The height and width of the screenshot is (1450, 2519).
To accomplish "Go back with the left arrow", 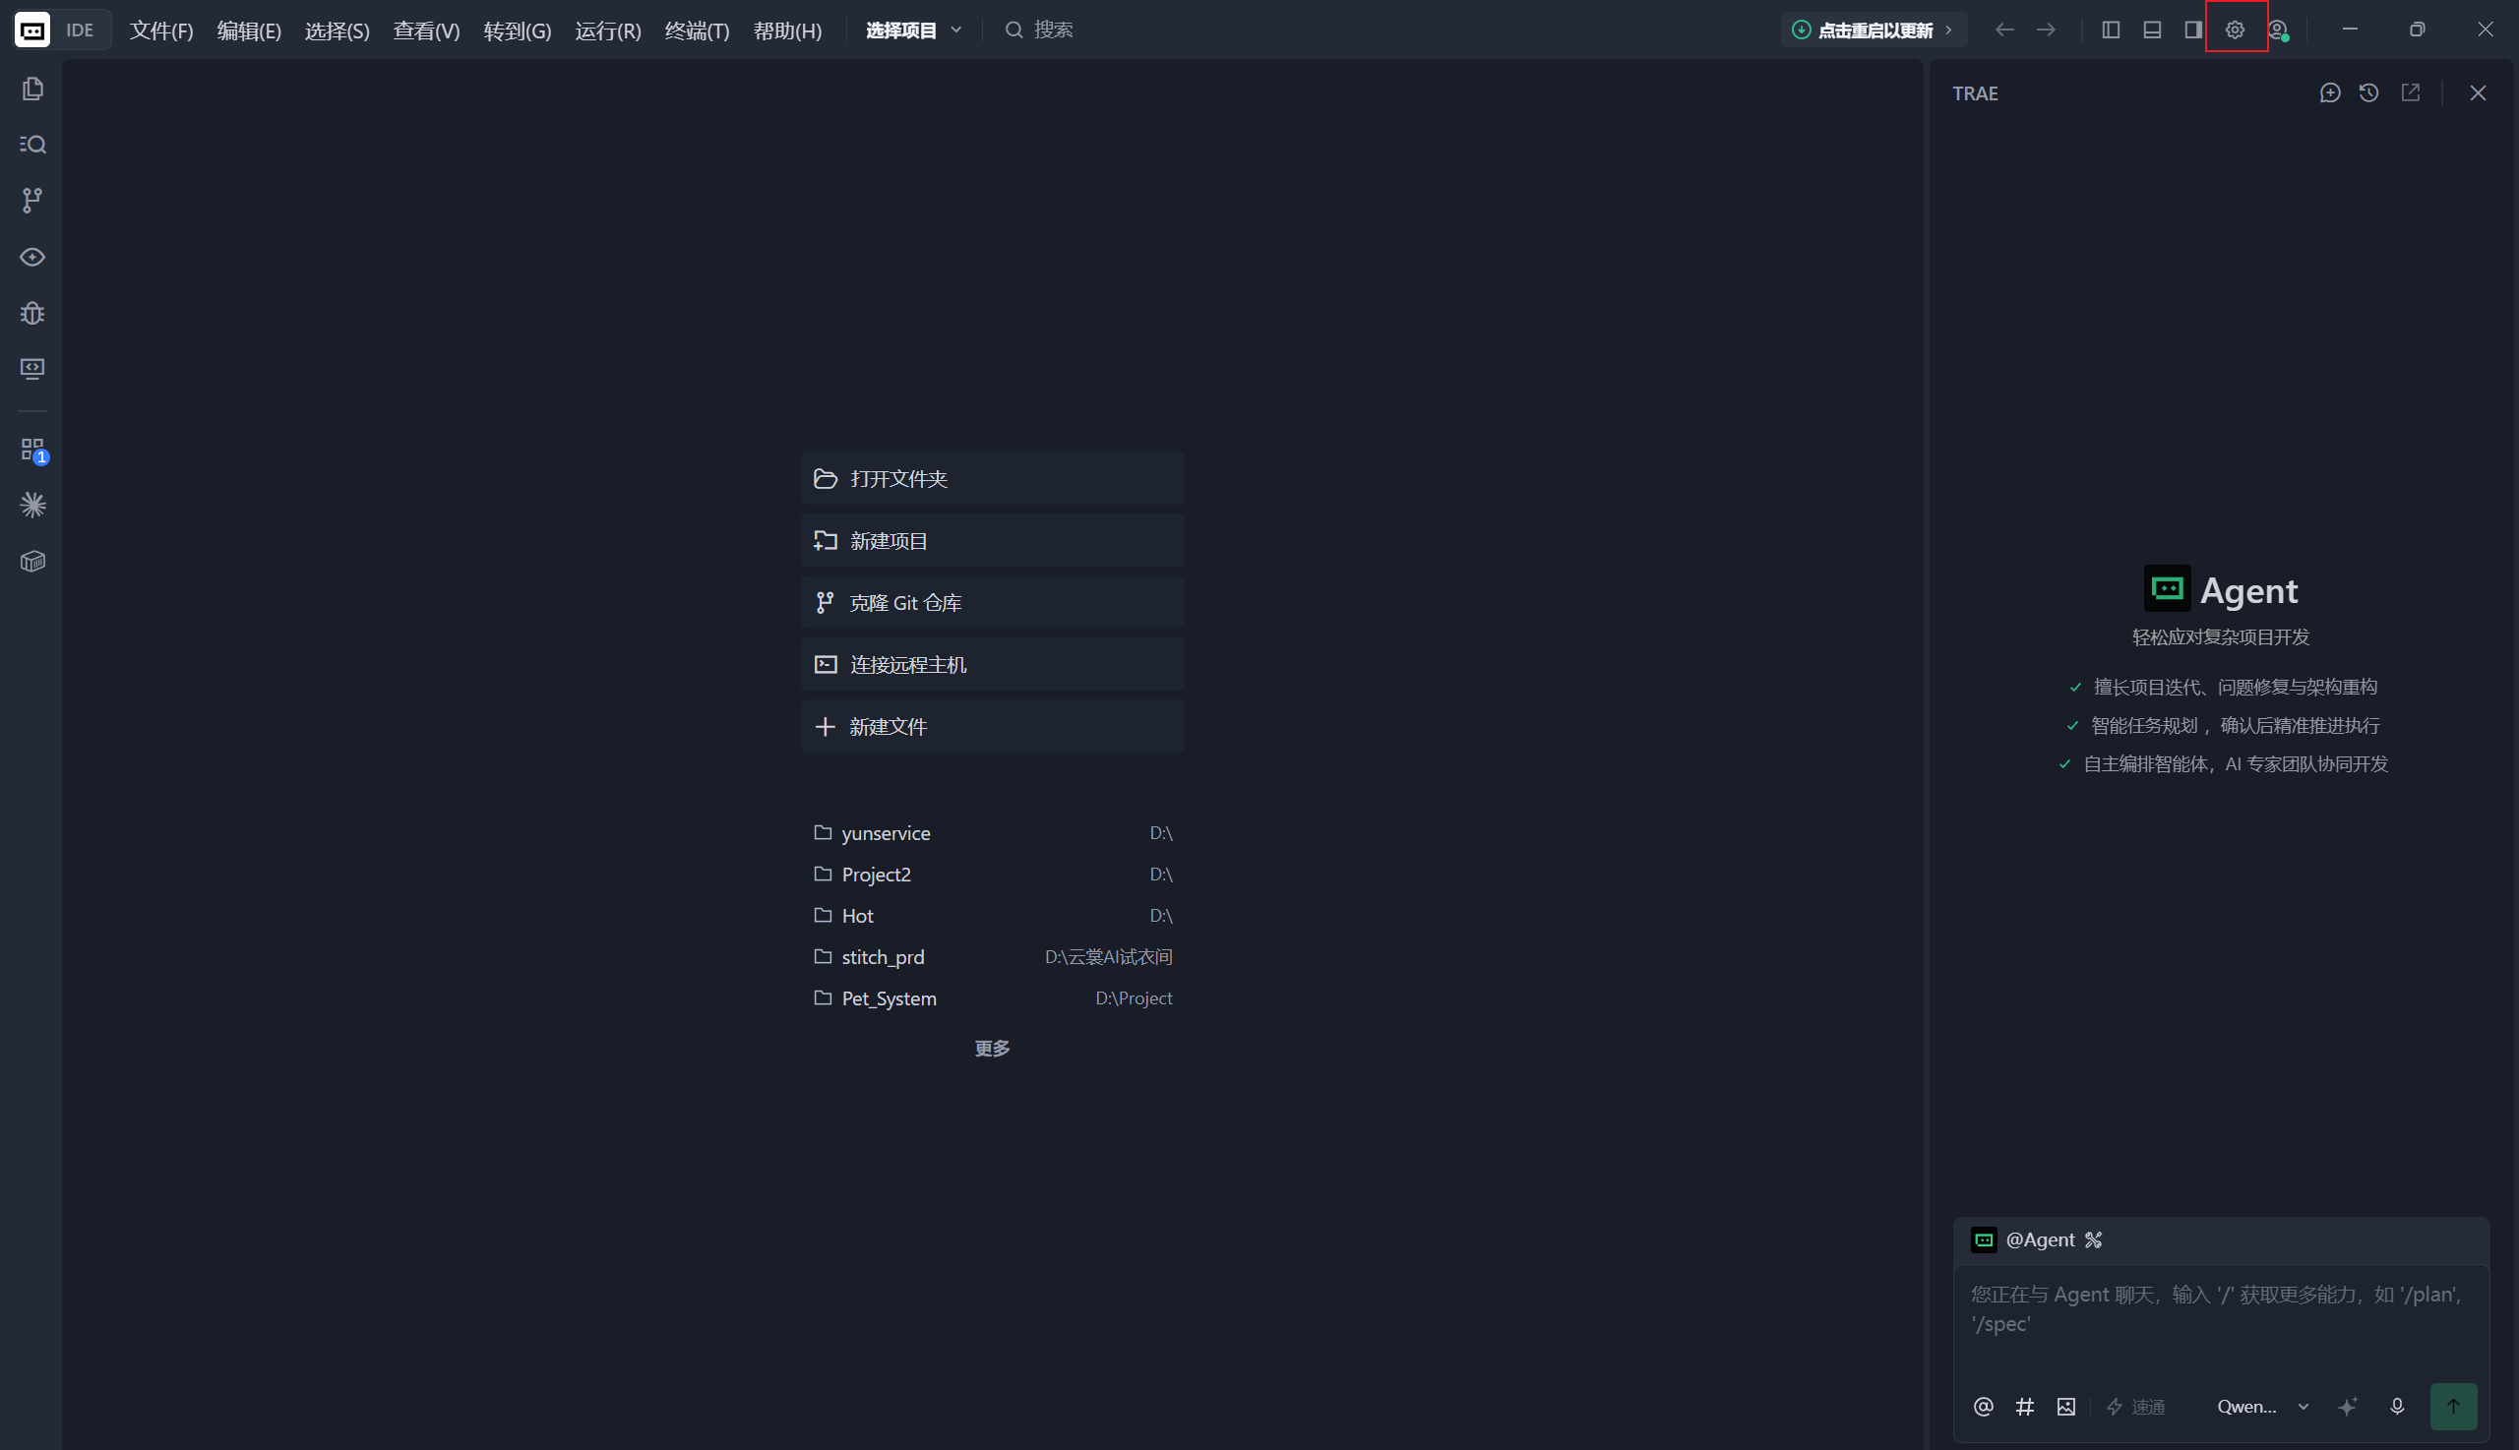I will click(2005, 30).
